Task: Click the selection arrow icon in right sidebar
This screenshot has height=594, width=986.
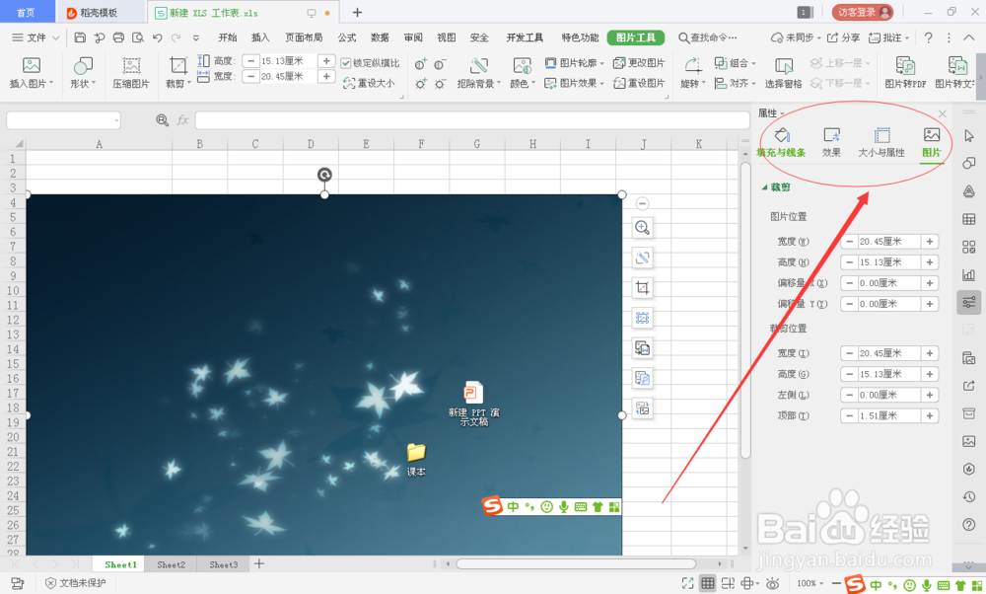Action: pyautogui.click(x=969, y=136)
